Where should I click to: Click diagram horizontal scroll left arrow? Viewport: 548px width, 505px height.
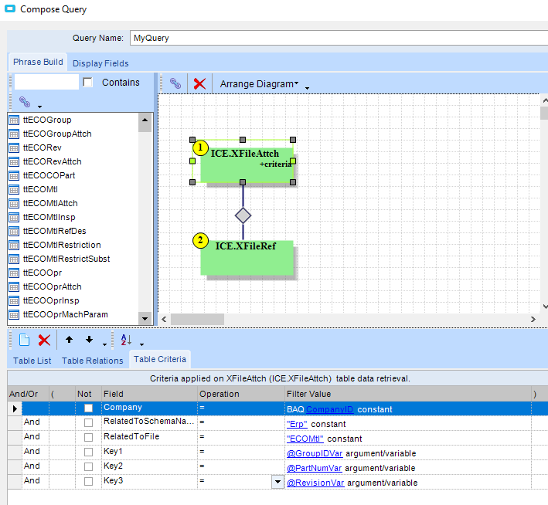(164, 319)
